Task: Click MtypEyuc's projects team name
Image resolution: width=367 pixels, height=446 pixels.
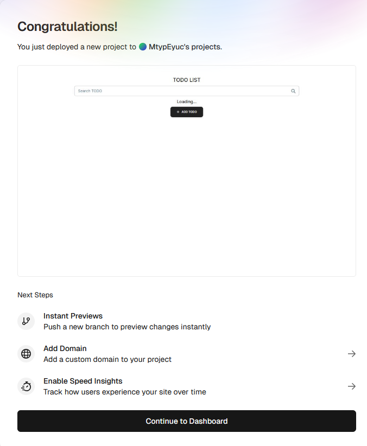Action: tap(185, 47)
